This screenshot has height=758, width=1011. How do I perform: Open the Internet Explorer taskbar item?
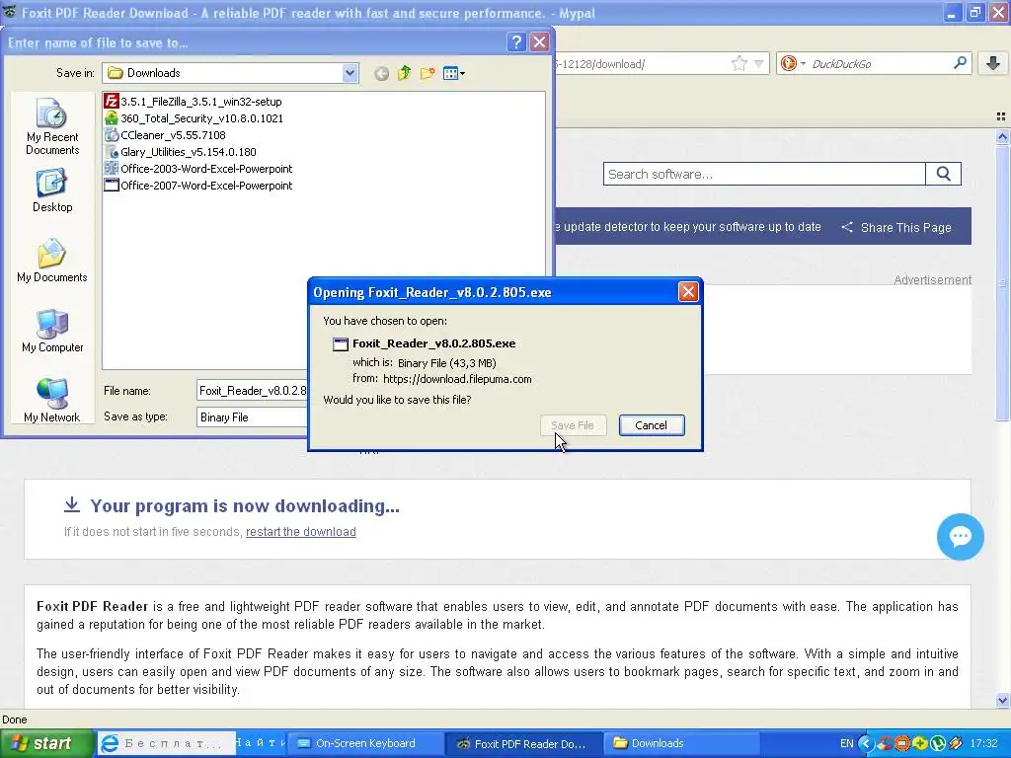pyautogui.click(x=167, y=743)
